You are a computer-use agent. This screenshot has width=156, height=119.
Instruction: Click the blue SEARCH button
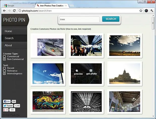[111, 19]
